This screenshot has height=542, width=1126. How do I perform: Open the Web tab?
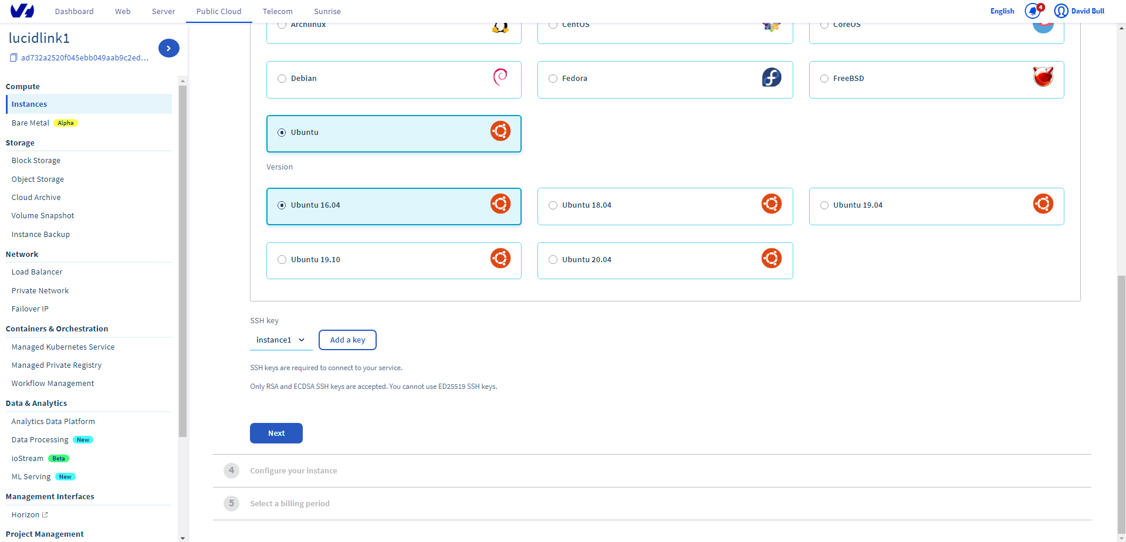click(x=123, y=11)
